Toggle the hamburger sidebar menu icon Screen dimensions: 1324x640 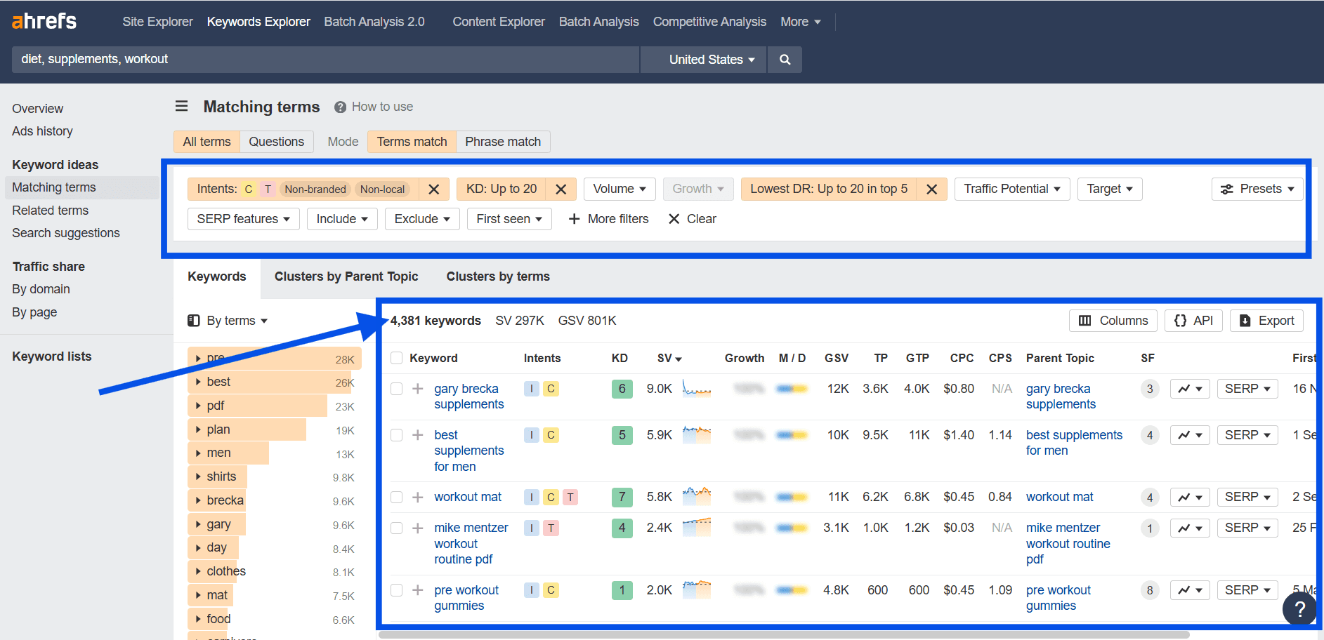coord(181,106)
